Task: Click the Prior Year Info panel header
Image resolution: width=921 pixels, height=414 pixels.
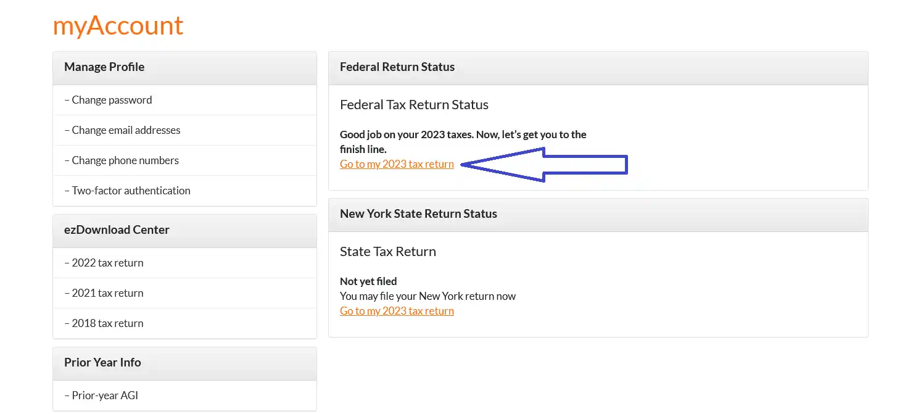Action: (x=102, y=363)
